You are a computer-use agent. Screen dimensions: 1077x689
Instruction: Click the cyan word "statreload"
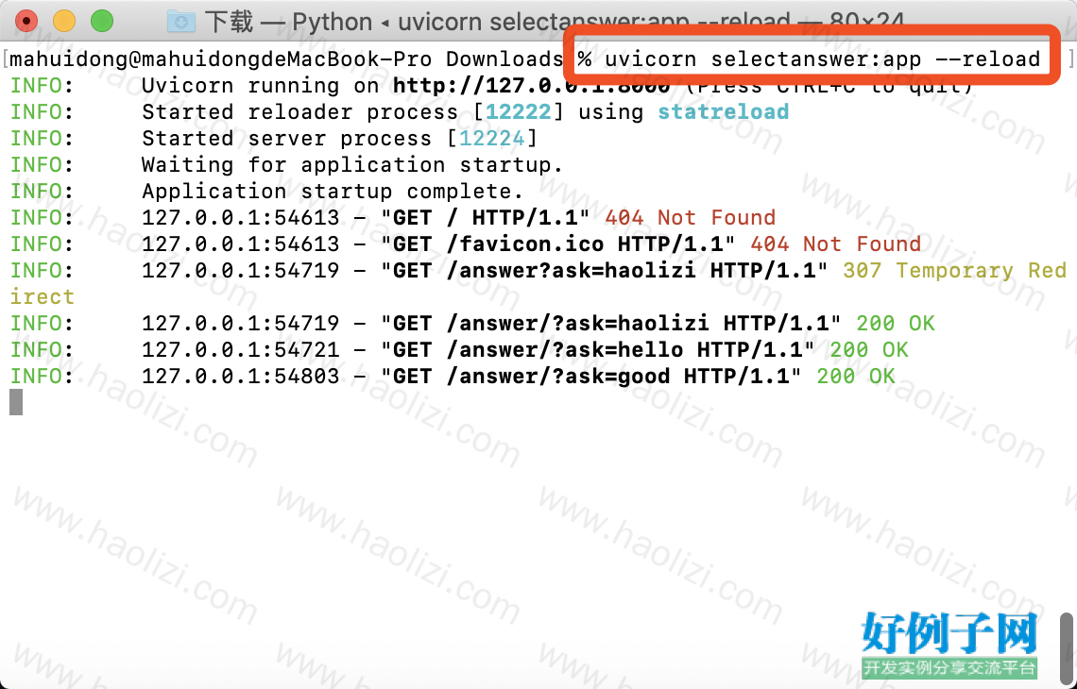(x=724, y=112)
